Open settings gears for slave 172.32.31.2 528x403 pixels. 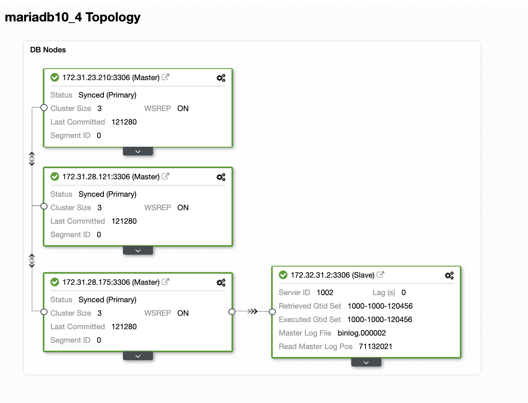(449, 275)
